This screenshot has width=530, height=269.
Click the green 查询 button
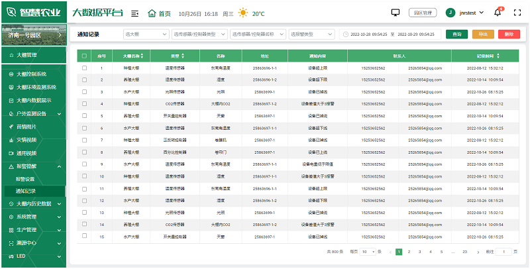pos(456,34)
